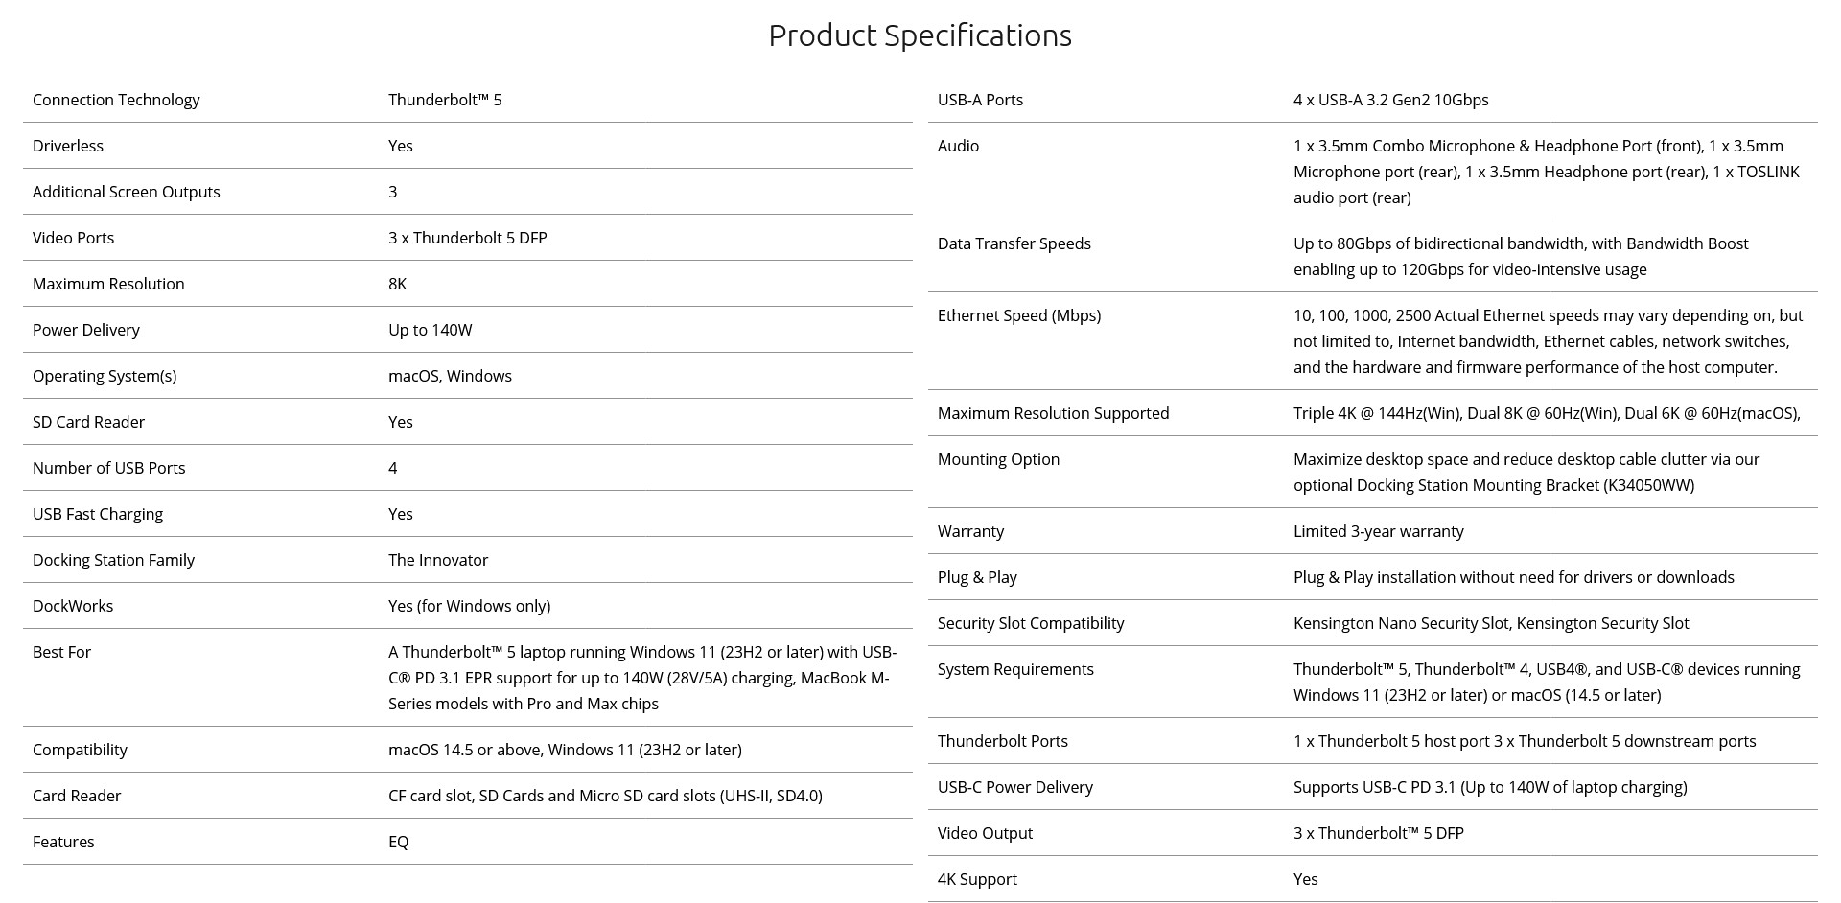
Task: Click the Additional Screen Outputs label
Action: [127, 192]
